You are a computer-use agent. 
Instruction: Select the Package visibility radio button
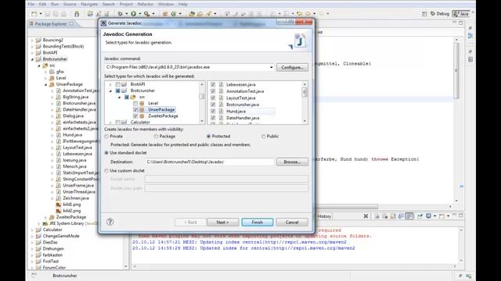[x=156, y=137]
